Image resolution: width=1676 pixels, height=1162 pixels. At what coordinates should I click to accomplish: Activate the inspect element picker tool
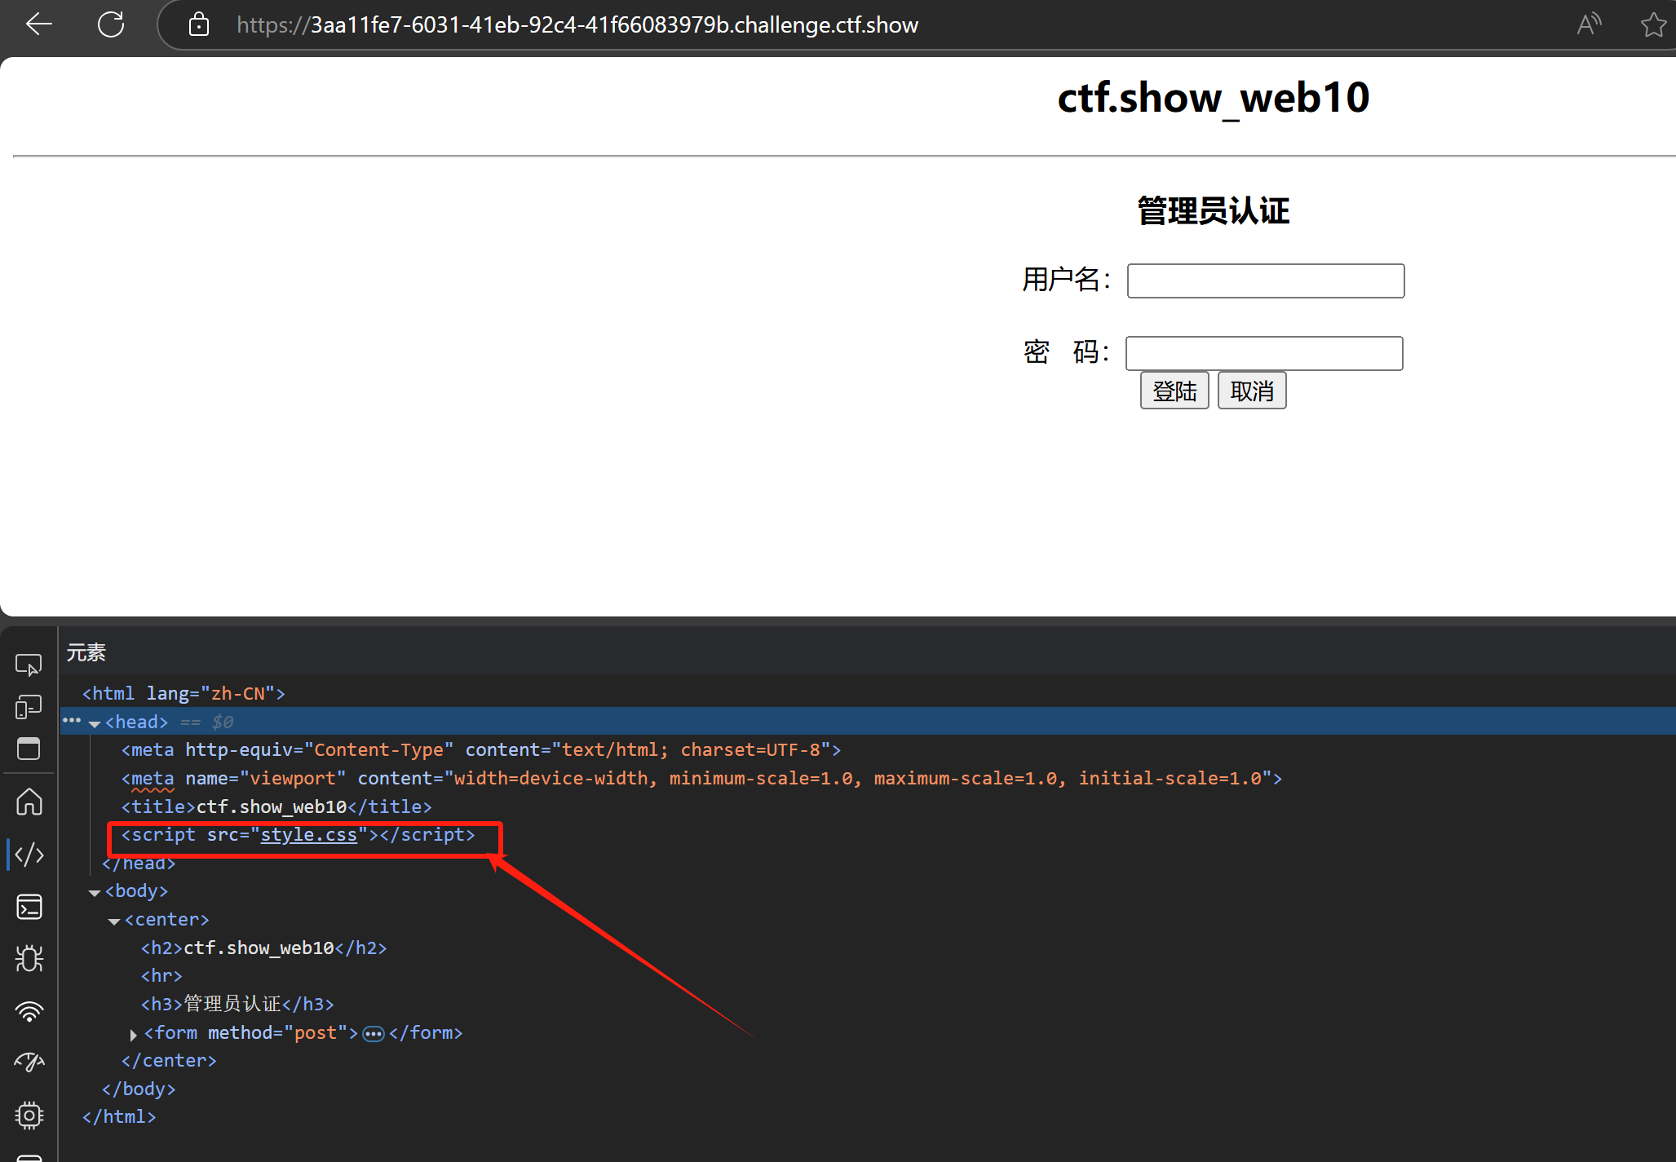(29, 665)
